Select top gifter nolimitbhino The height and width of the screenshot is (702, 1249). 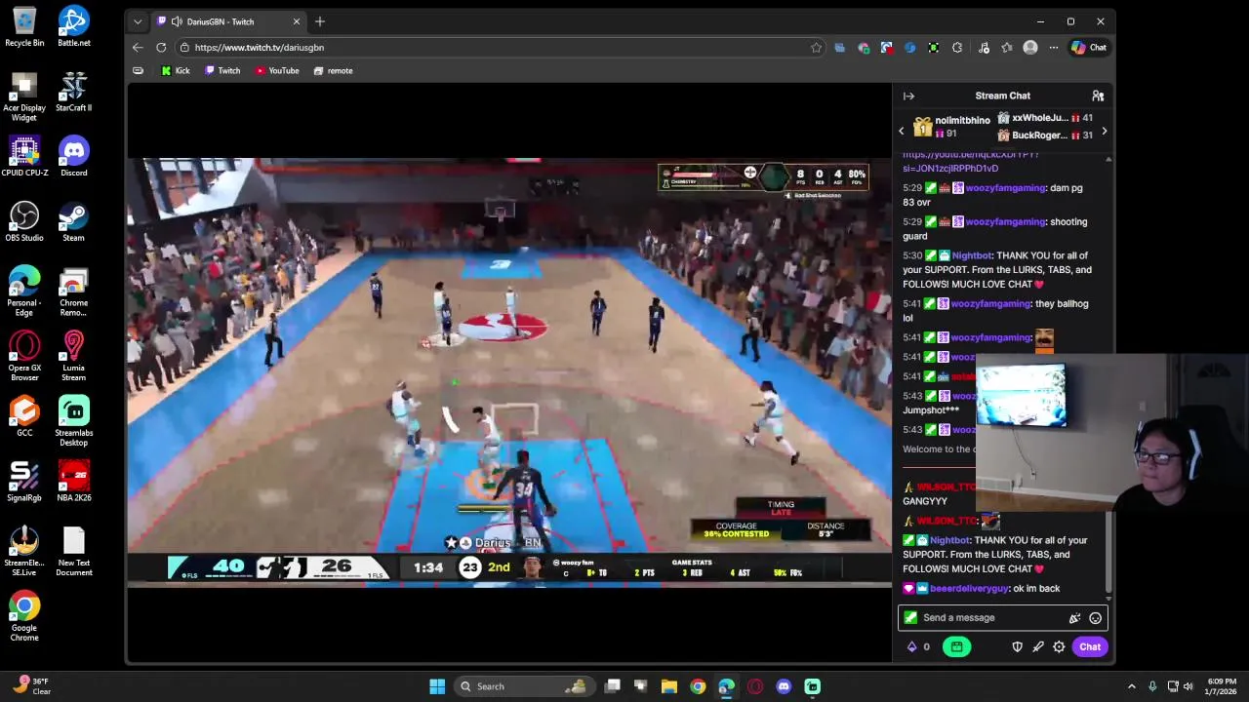click(x=951, y=127)
